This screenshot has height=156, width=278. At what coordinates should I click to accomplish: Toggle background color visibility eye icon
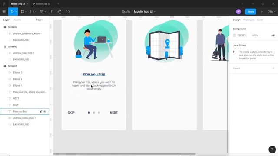click(273, 36)
